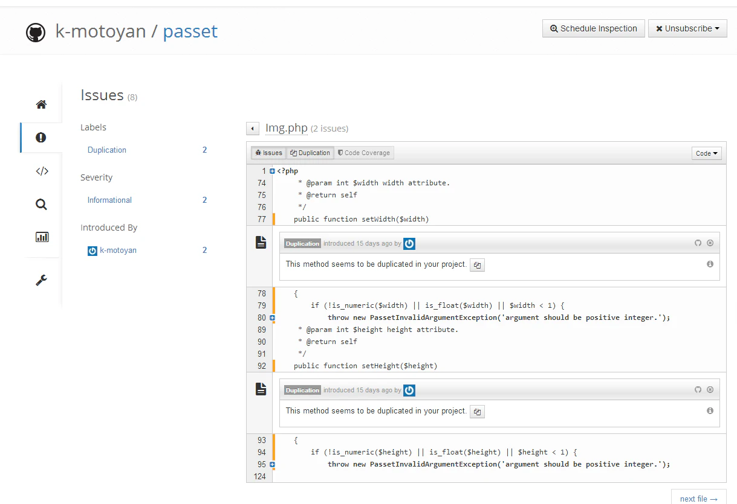The width and height of the screenshot is (737, 504).
Task: Dismiss the setWidth issue with circled x
Action: pyautogui.click(x=710, y=243)
